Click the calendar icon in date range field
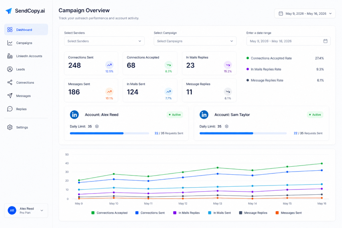Screen dimensions: 342x228 (x=325, y=41)
